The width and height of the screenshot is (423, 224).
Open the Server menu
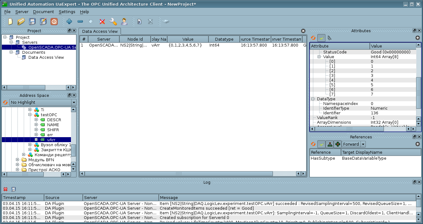coord(22,12)
